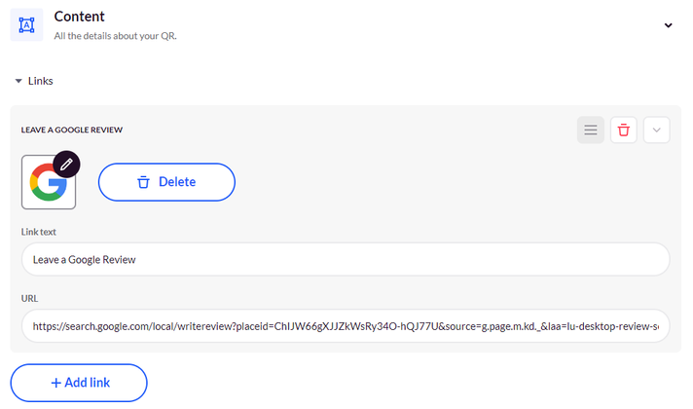Click the trash icon inside the Delete button

[x=143, y=182]
